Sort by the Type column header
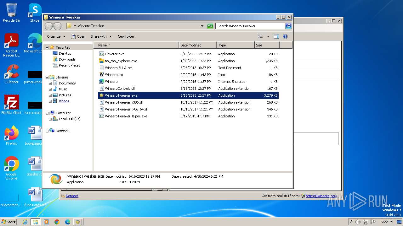403x226 pixels. pyautogui.click(x=236, y=45)
